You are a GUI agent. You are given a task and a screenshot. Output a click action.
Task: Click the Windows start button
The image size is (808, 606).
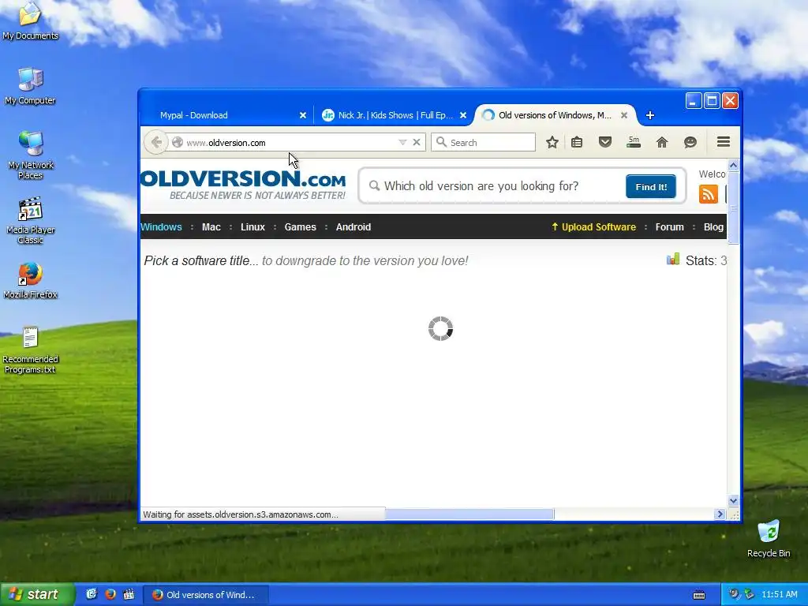(x=37, y=594)
